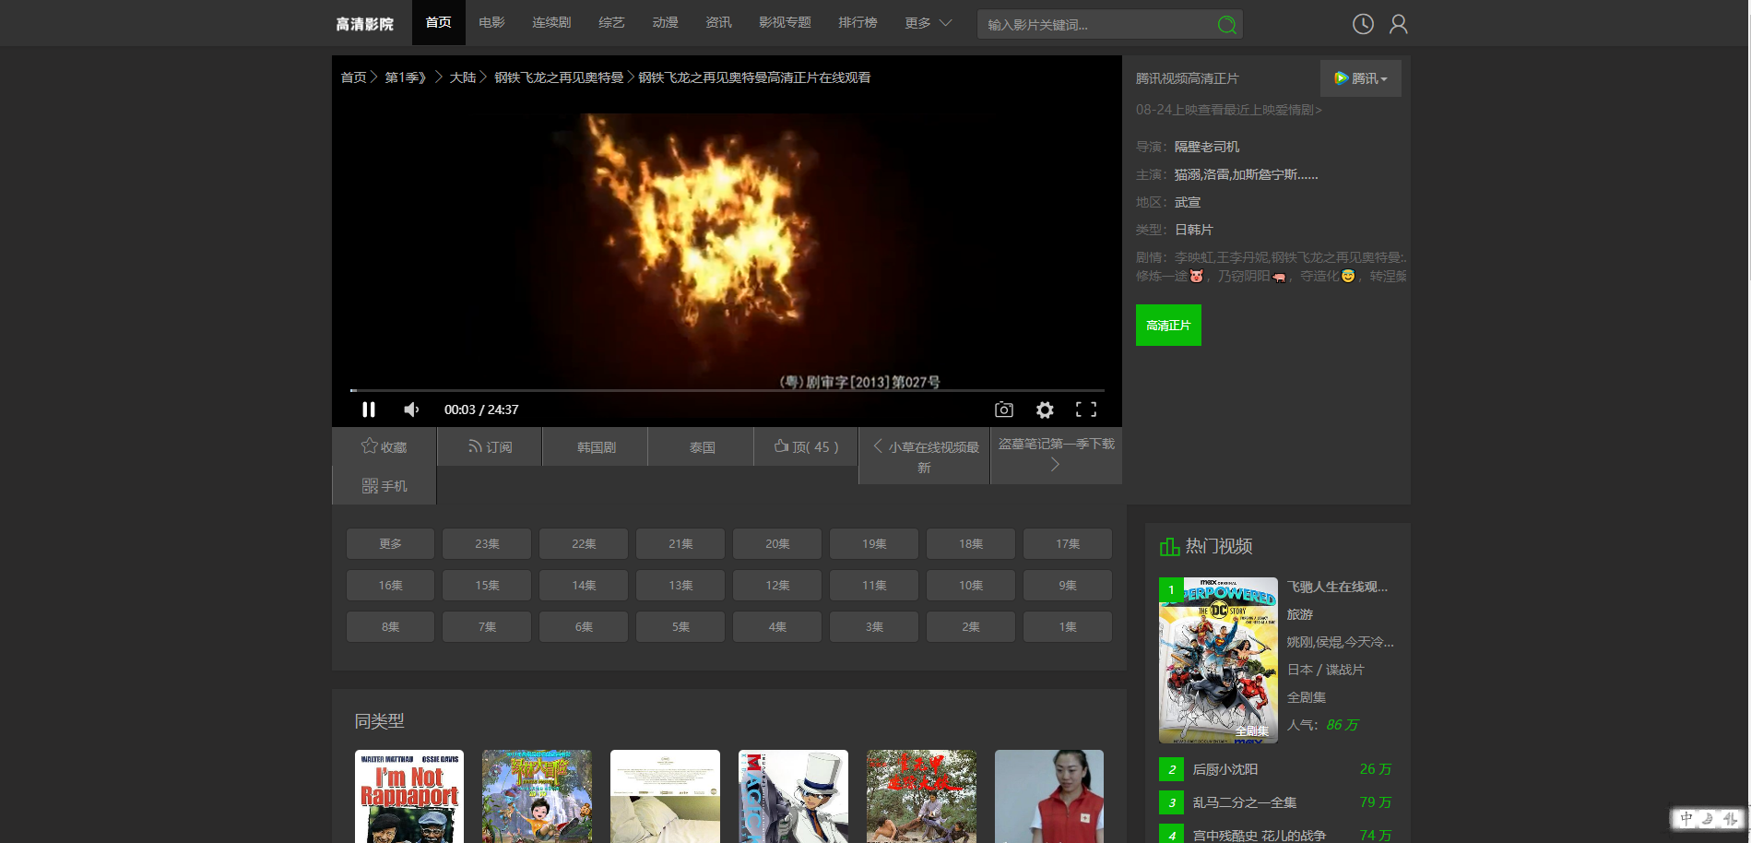This screenshot has height=843, width=1751.
Task: Open the 排行榜 menu item
Action: [x=858, y=23]
